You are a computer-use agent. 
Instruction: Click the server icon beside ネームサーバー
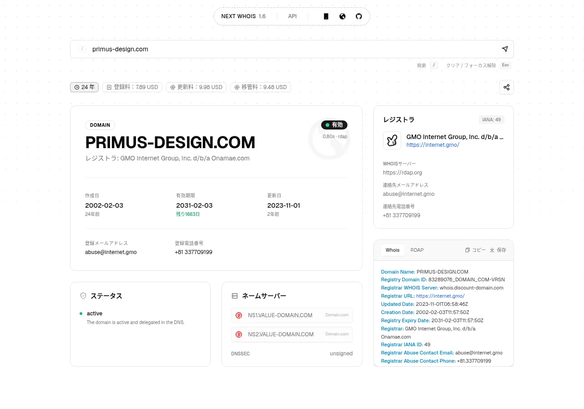(x=235, y=296)
